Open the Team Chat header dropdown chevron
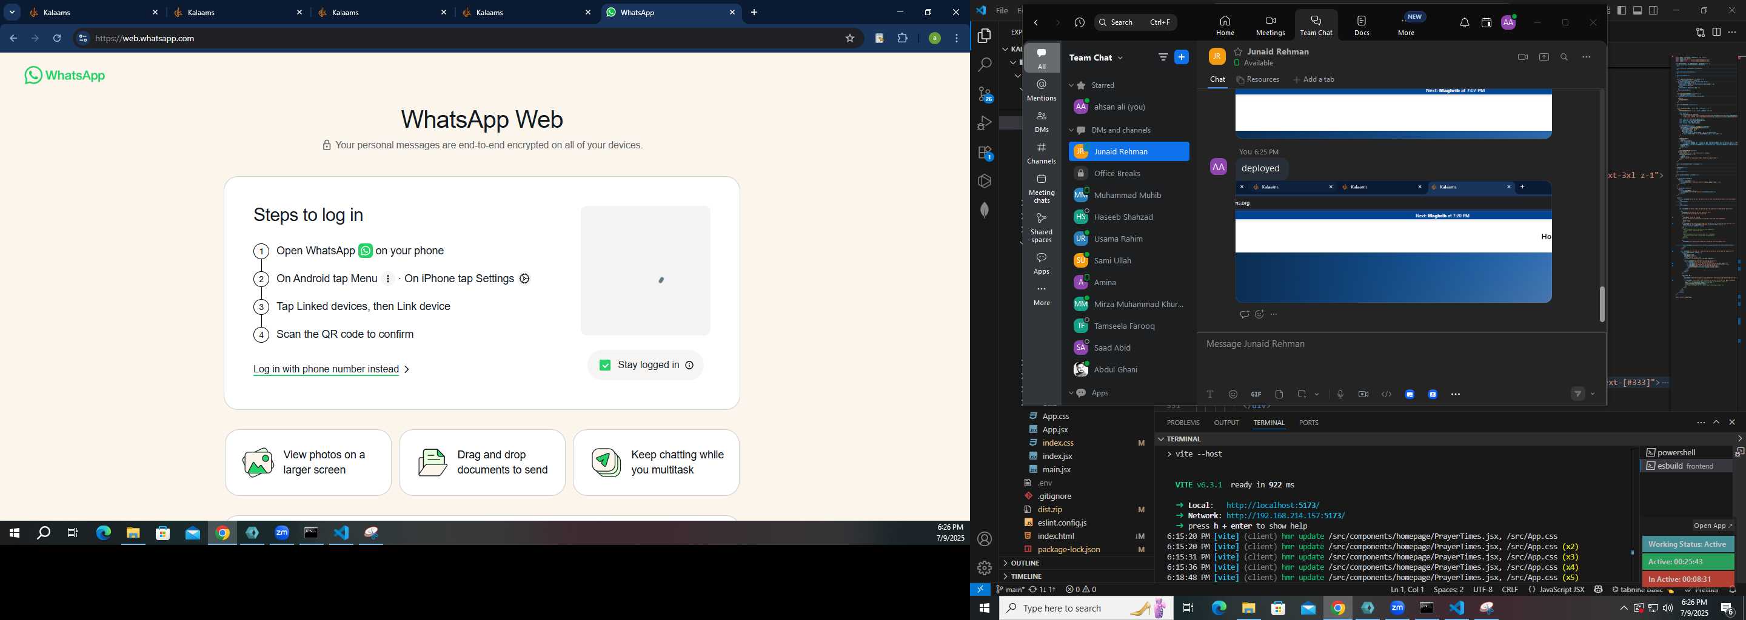Viewport: 1746px width, 620px height. (1120, 58)
